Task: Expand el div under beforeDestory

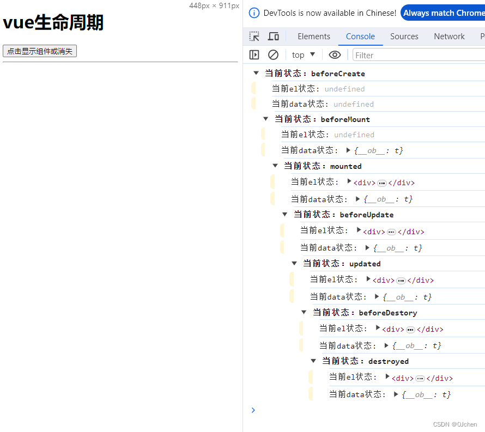Action: point(378,328)
